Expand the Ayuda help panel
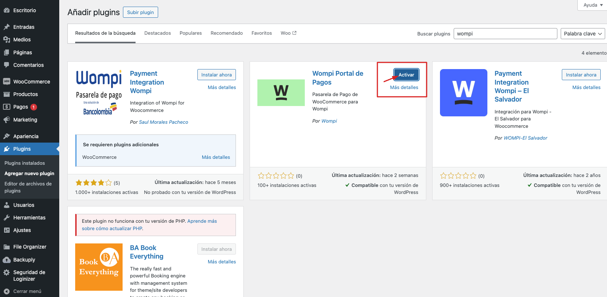 point(593,5)
